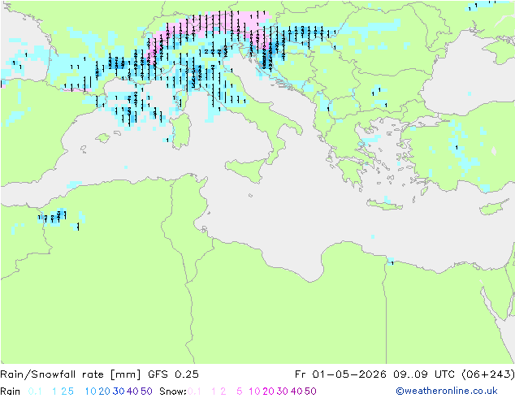The height and width of the screenshot is (398, 515).
Task: Click the "Rain" legend label
Action: coord(11,392)
